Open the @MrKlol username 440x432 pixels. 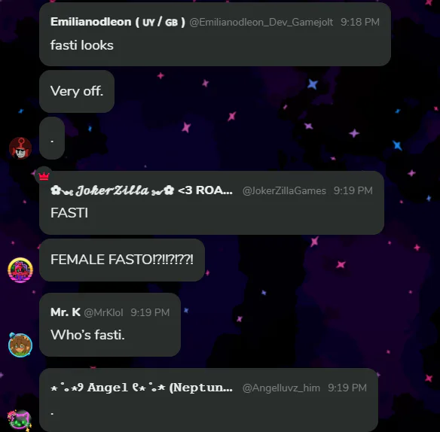[103, 312]
